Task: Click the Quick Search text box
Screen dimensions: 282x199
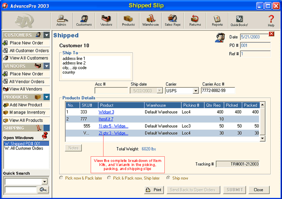Action: click(21, 190)
